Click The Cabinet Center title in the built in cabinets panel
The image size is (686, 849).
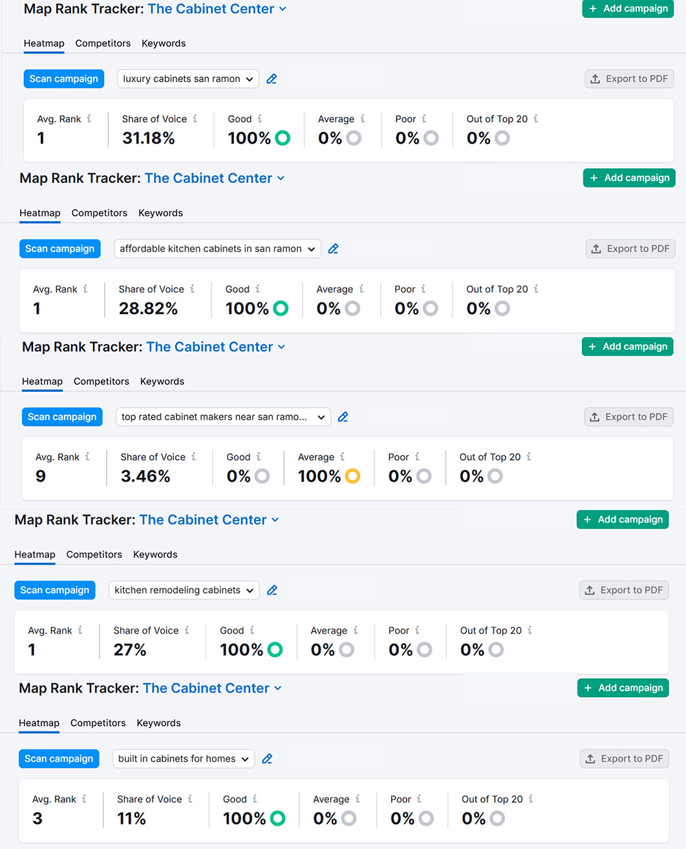pos(206,688)
